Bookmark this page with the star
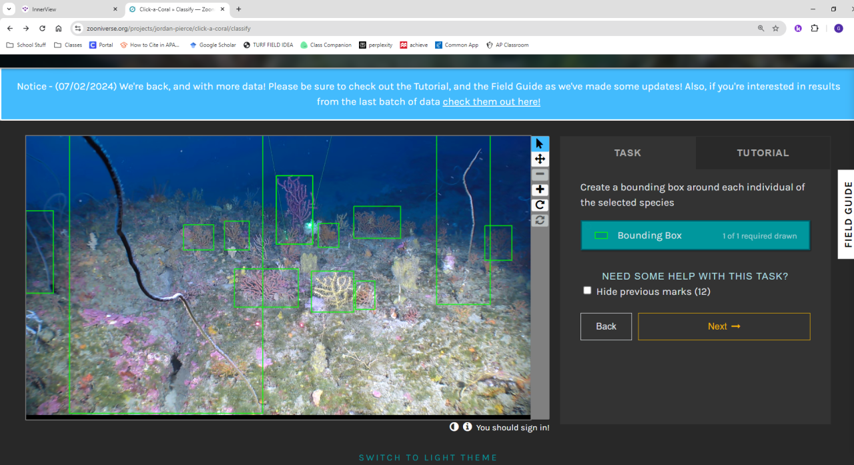854x465 pixels. click(x=776, y=29)
